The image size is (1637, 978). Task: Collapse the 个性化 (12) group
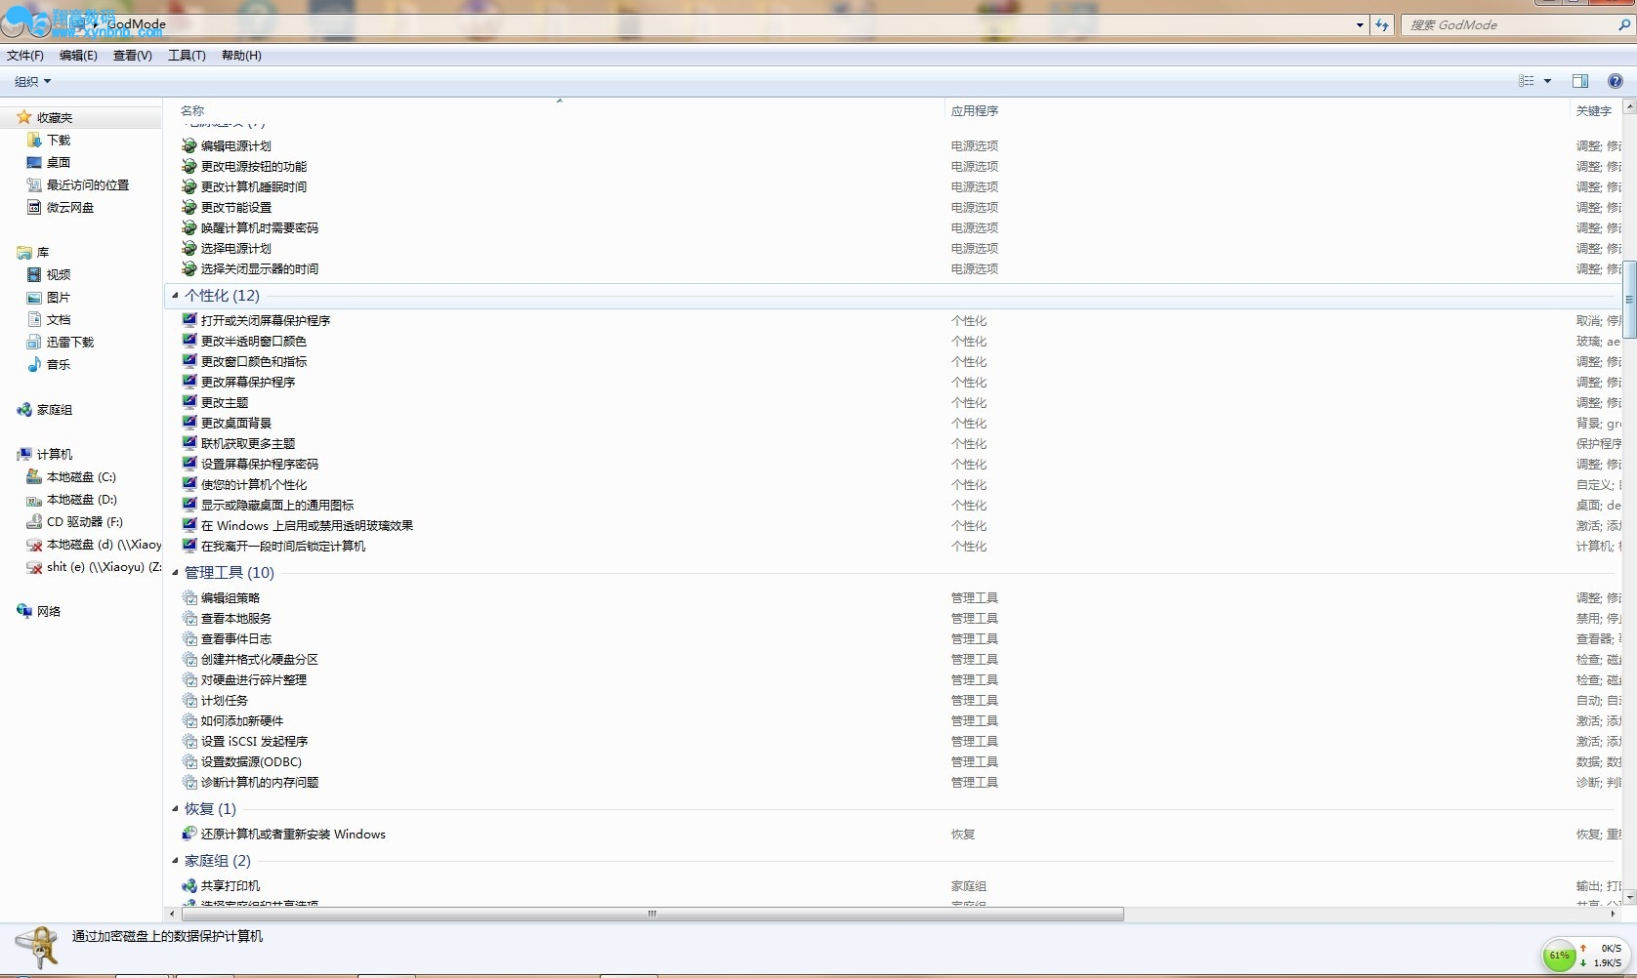175,295
